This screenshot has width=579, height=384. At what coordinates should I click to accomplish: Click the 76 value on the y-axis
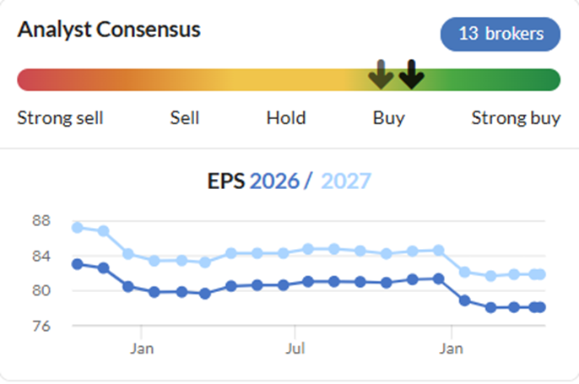(x=41, y=326)
